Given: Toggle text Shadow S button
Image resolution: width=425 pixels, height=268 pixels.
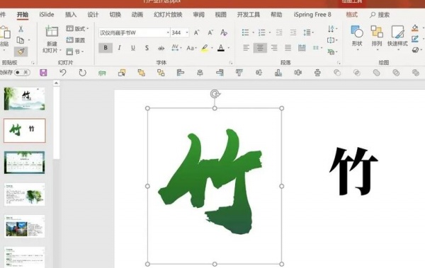Looking at the screenshot, I should pyautogui.click(x=147, y=48).
